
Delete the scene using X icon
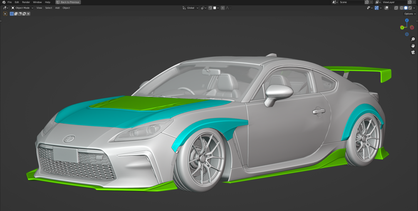[x=371, y=2]
